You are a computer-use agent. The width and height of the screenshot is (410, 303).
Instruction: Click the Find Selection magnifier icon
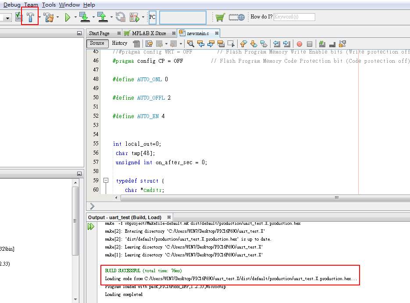coord(191,44)
